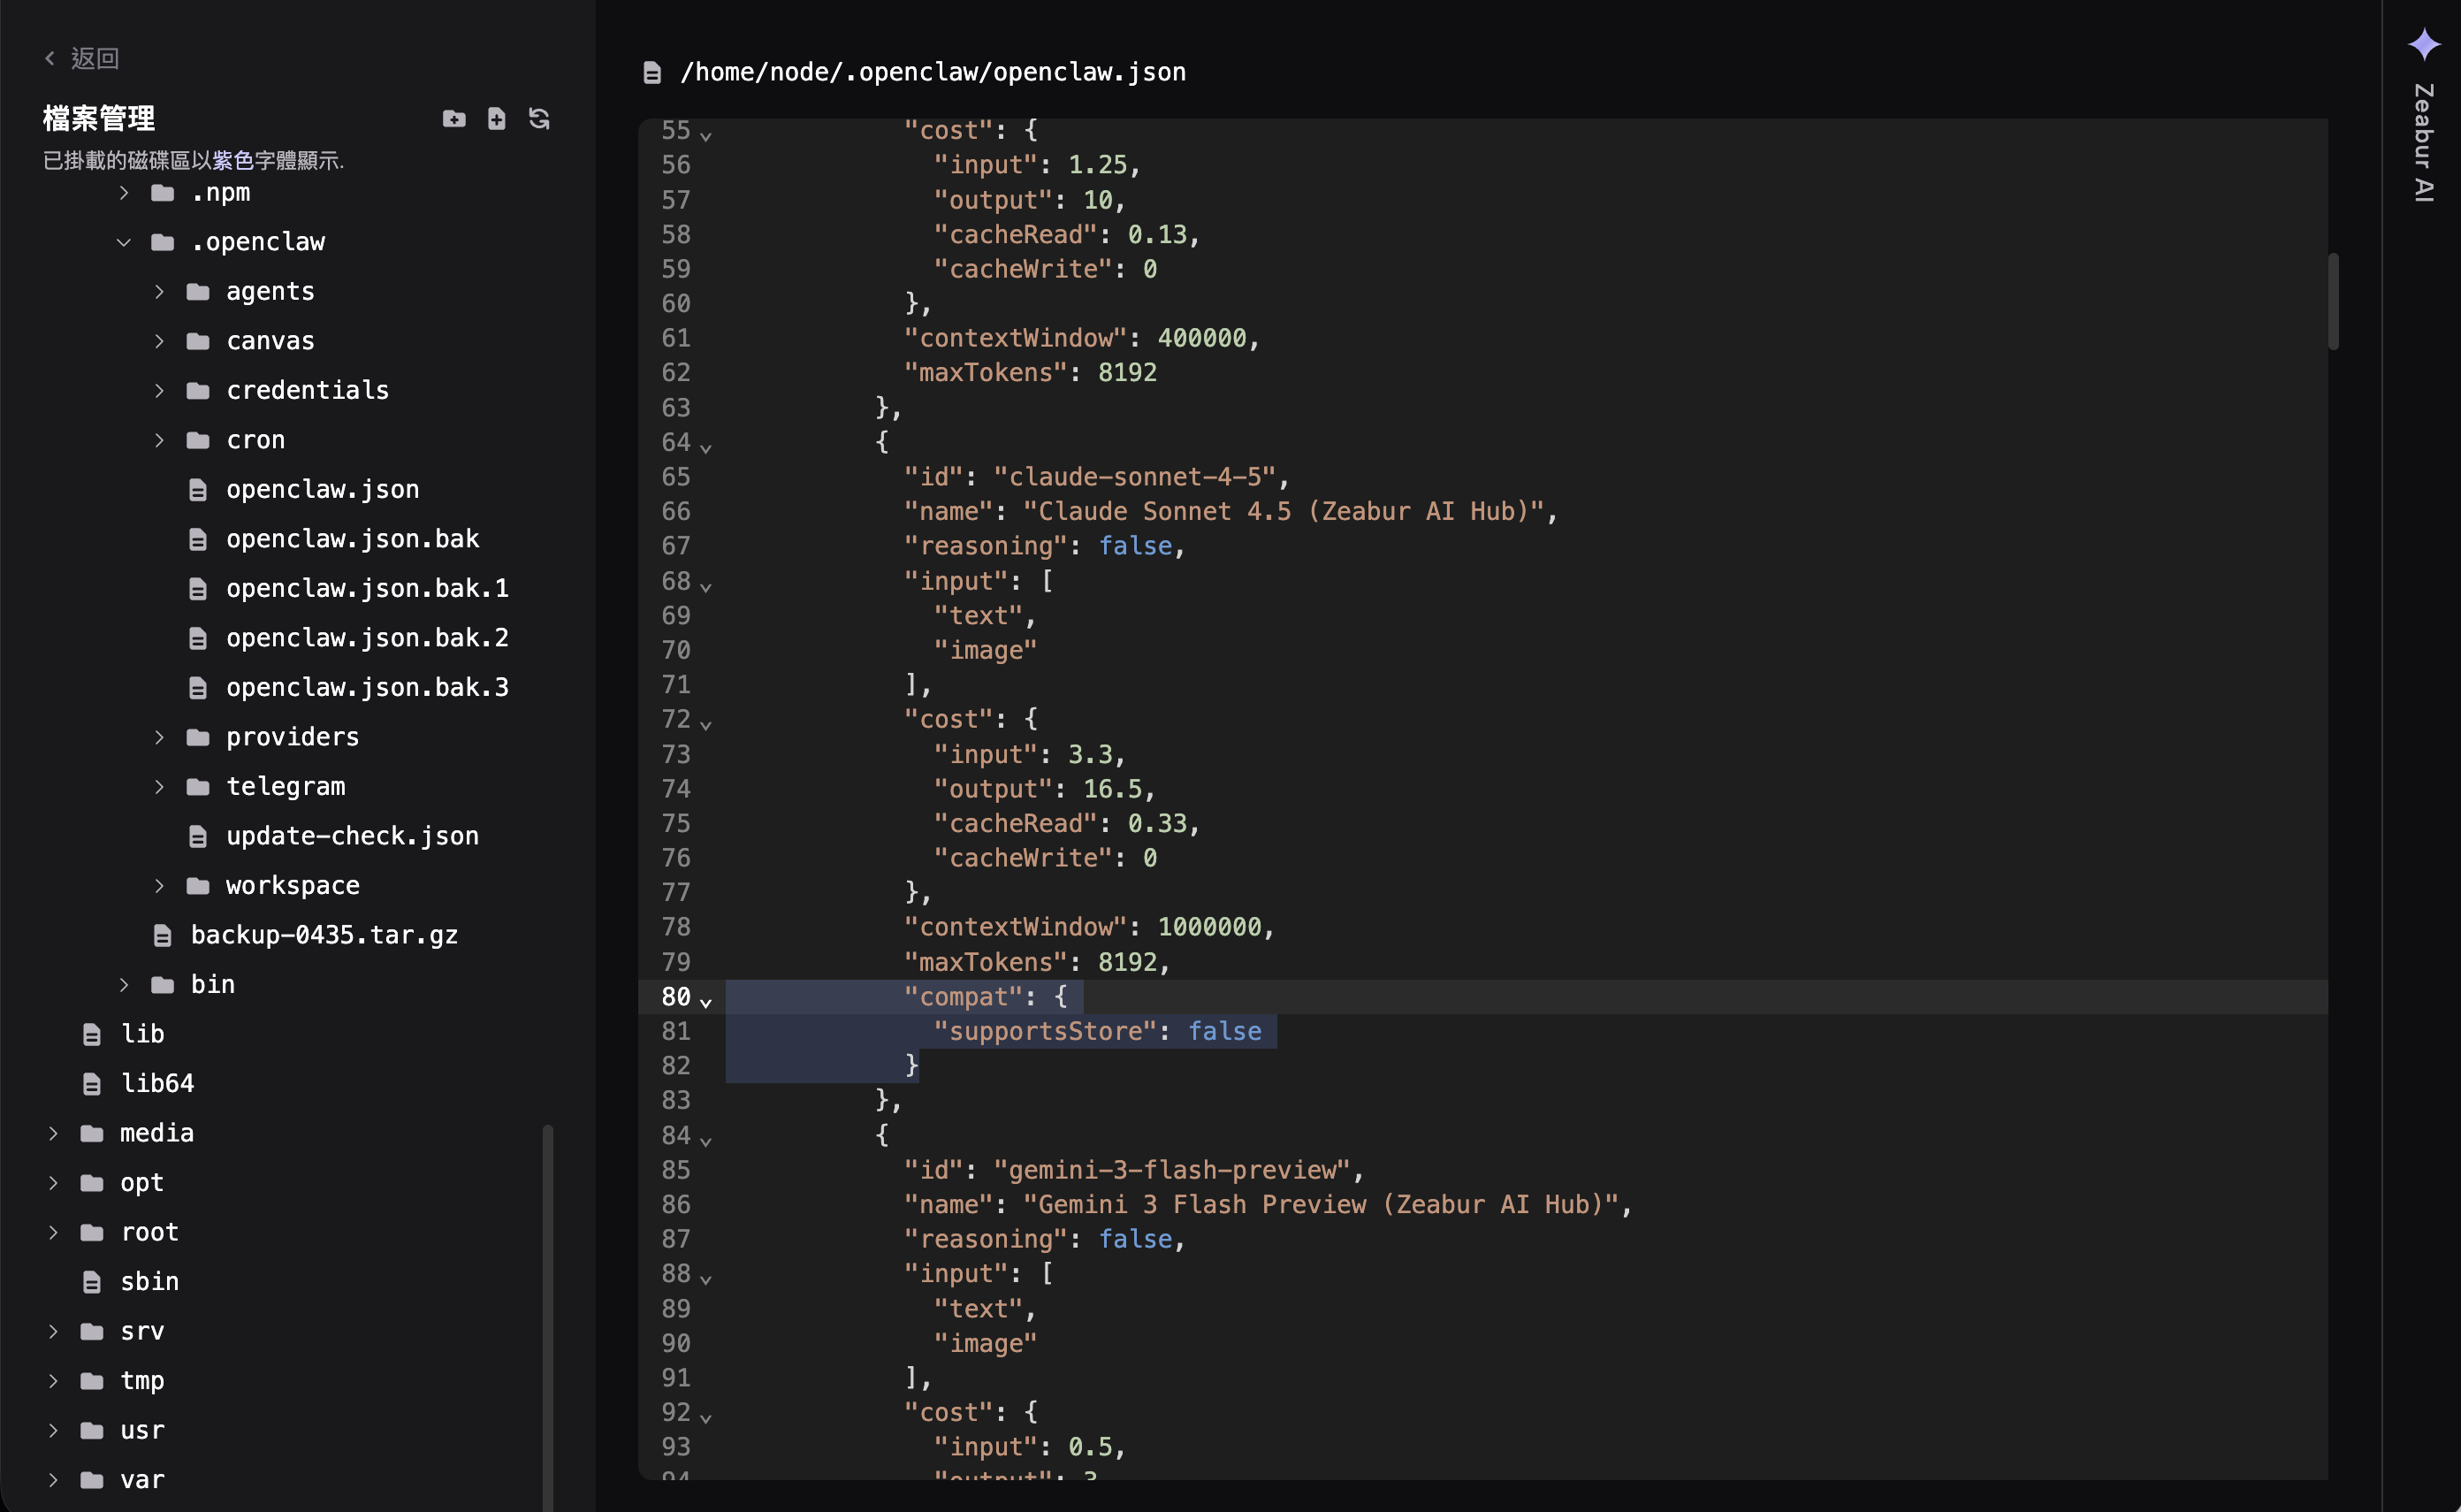Click the file icon beside the path title
Screen dimensions: 2461x1512
pos(652,72)
